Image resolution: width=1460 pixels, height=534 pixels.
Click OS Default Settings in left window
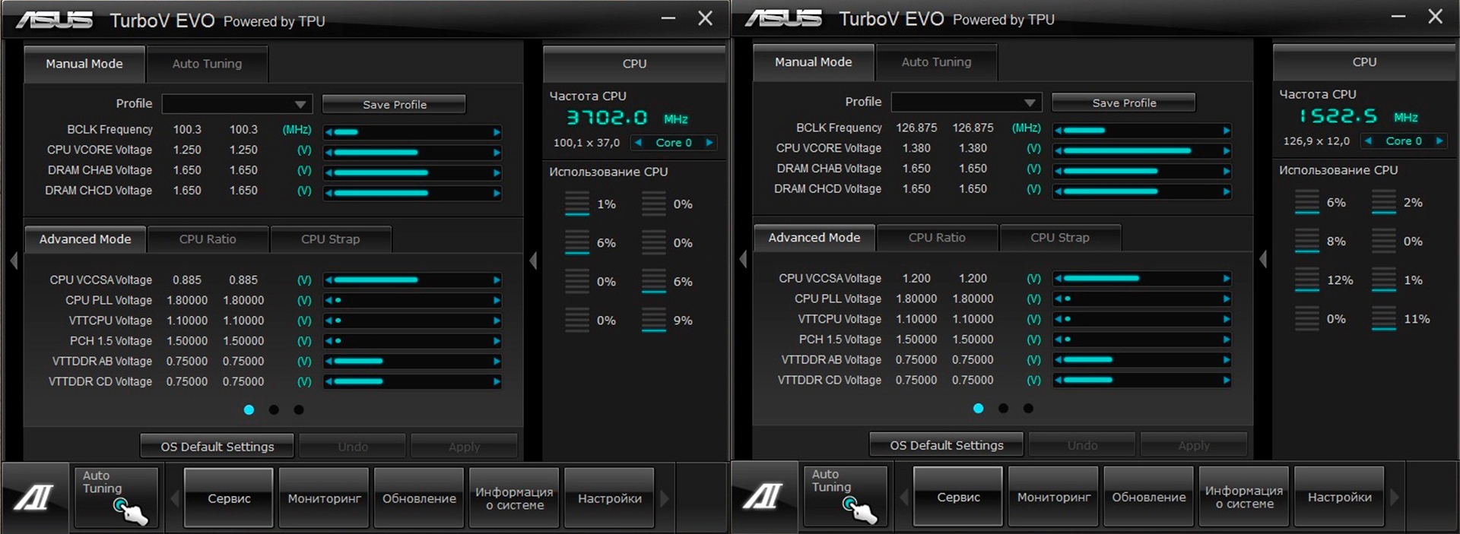[217, 447]
